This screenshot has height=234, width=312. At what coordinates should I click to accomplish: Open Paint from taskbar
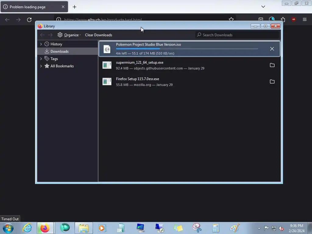pos(235,228)
